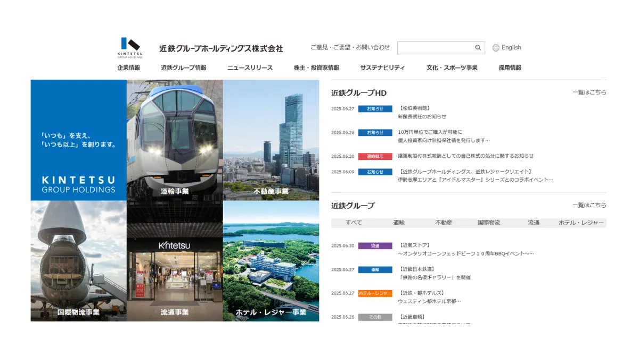
Task: Open the 流通事業 store tile
Action: 175,261
